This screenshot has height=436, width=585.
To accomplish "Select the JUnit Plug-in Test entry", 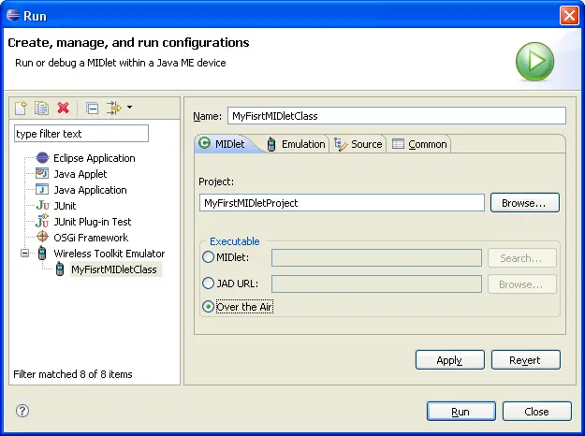I will coord(92,222).
